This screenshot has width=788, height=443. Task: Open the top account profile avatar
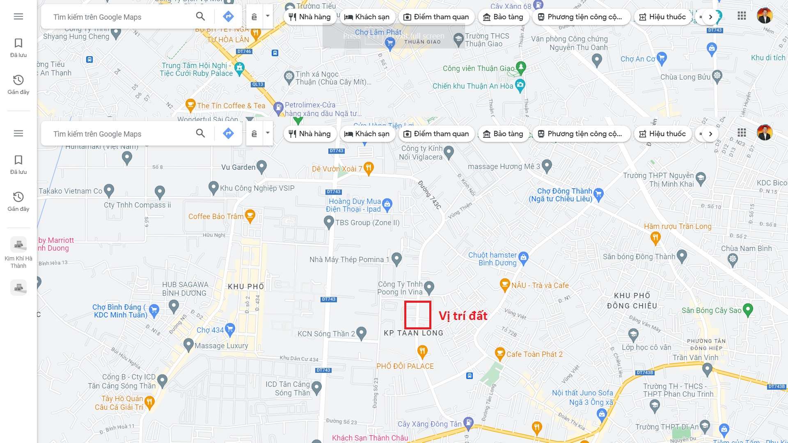(765, 16)
